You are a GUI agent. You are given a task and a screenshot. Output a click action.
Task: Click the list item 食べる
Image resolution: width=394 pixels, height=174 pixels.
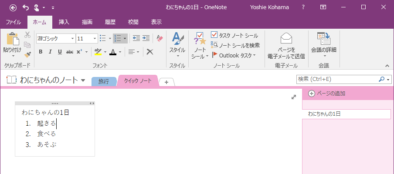(x=47, y=134)
